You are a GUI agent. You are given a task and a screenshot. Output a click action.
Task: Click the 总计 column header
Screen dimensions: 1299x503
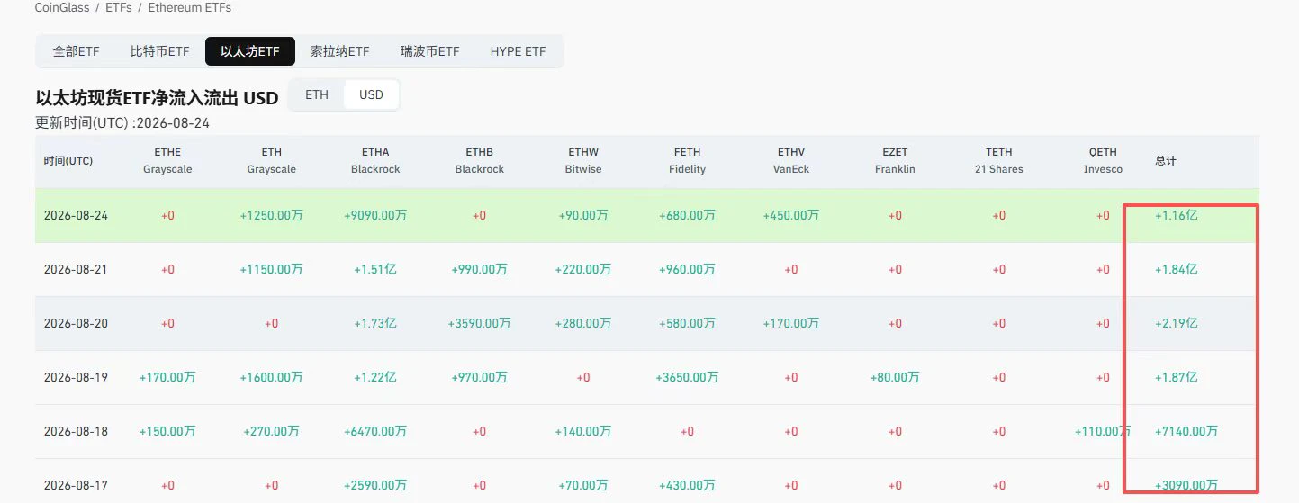(x=1166, y=161)
